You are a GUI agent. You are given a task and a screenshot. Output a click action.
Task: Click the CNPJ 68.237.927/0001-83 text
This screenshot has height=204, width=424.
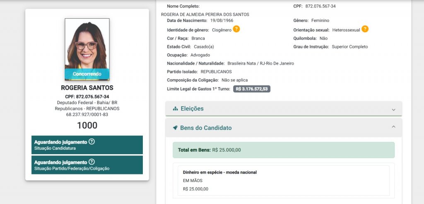click(x=87, y=114)
